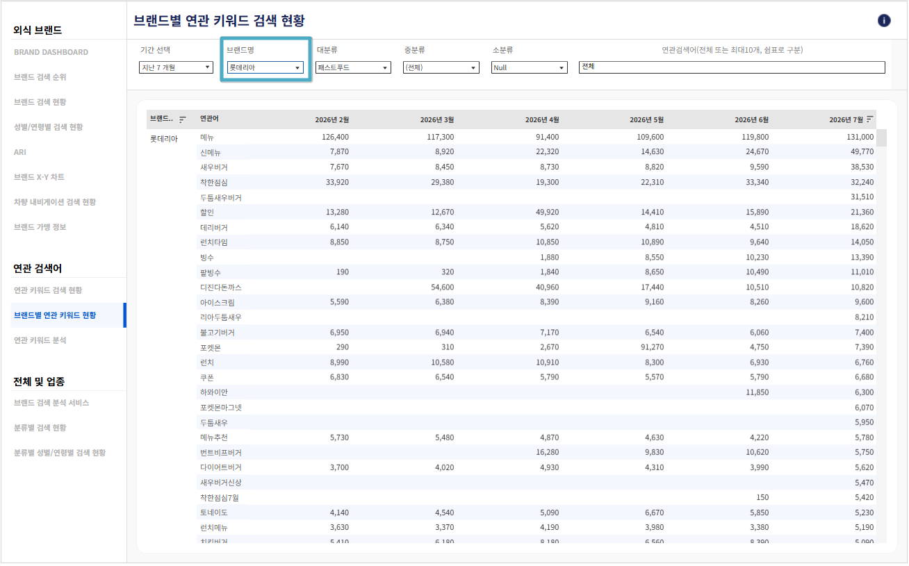The image size is (909, 566).
Task: Click the 91,270 value for 포켓몬
Action: pyautogui.click(x=652, y=347)
